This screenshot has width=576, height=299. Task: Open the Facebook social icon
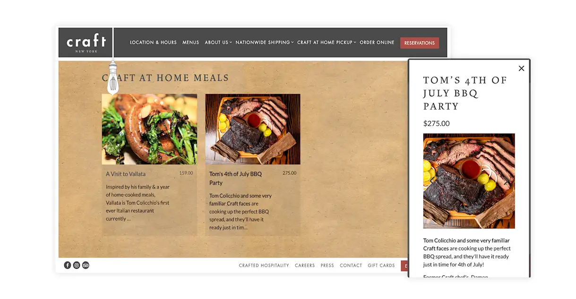[68, 265]
